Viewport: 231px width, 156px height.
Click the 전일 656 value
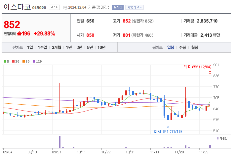click(x=90, y=21)
